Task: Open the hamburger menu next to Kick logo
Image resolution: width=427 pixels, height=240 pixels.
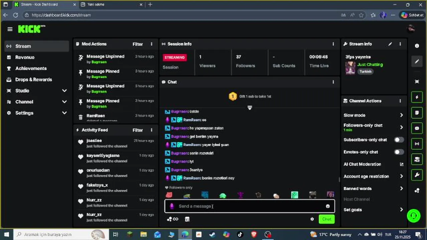Action: 10,29
